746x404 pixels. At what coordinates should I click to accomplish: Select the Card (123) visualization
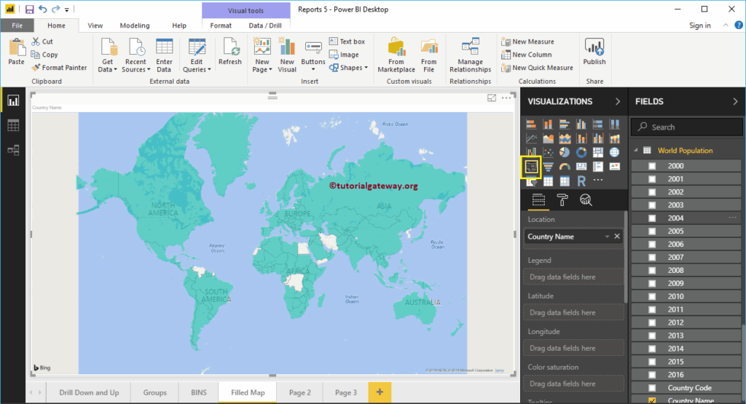(x=581, y=167)
